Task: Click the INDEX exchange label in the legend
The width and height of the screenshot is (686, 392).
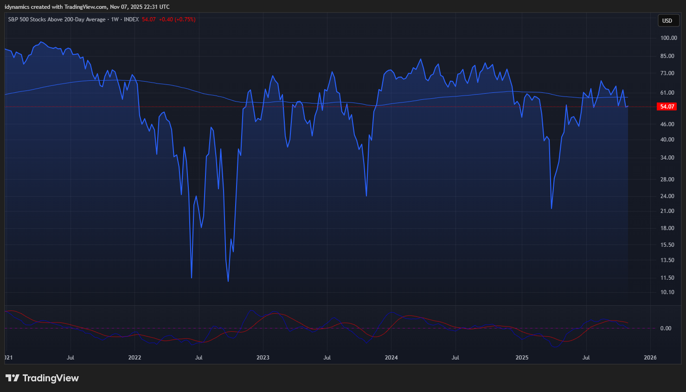Action: (x=131, y=19)
